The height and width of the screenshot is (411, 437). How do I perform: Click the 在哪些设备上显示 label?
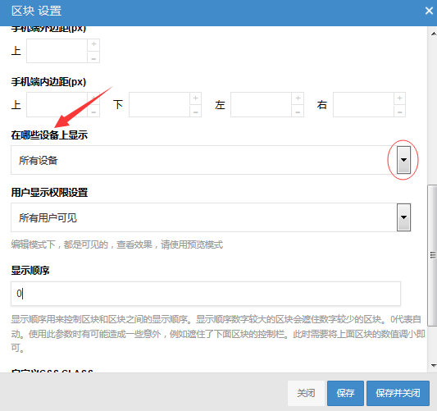coord(49,135)
